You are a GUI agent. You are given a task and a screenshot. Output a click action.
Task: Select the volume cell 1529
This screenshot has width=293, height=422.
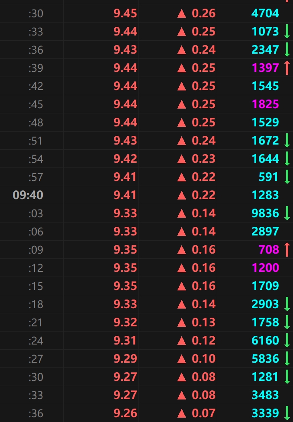265,122
